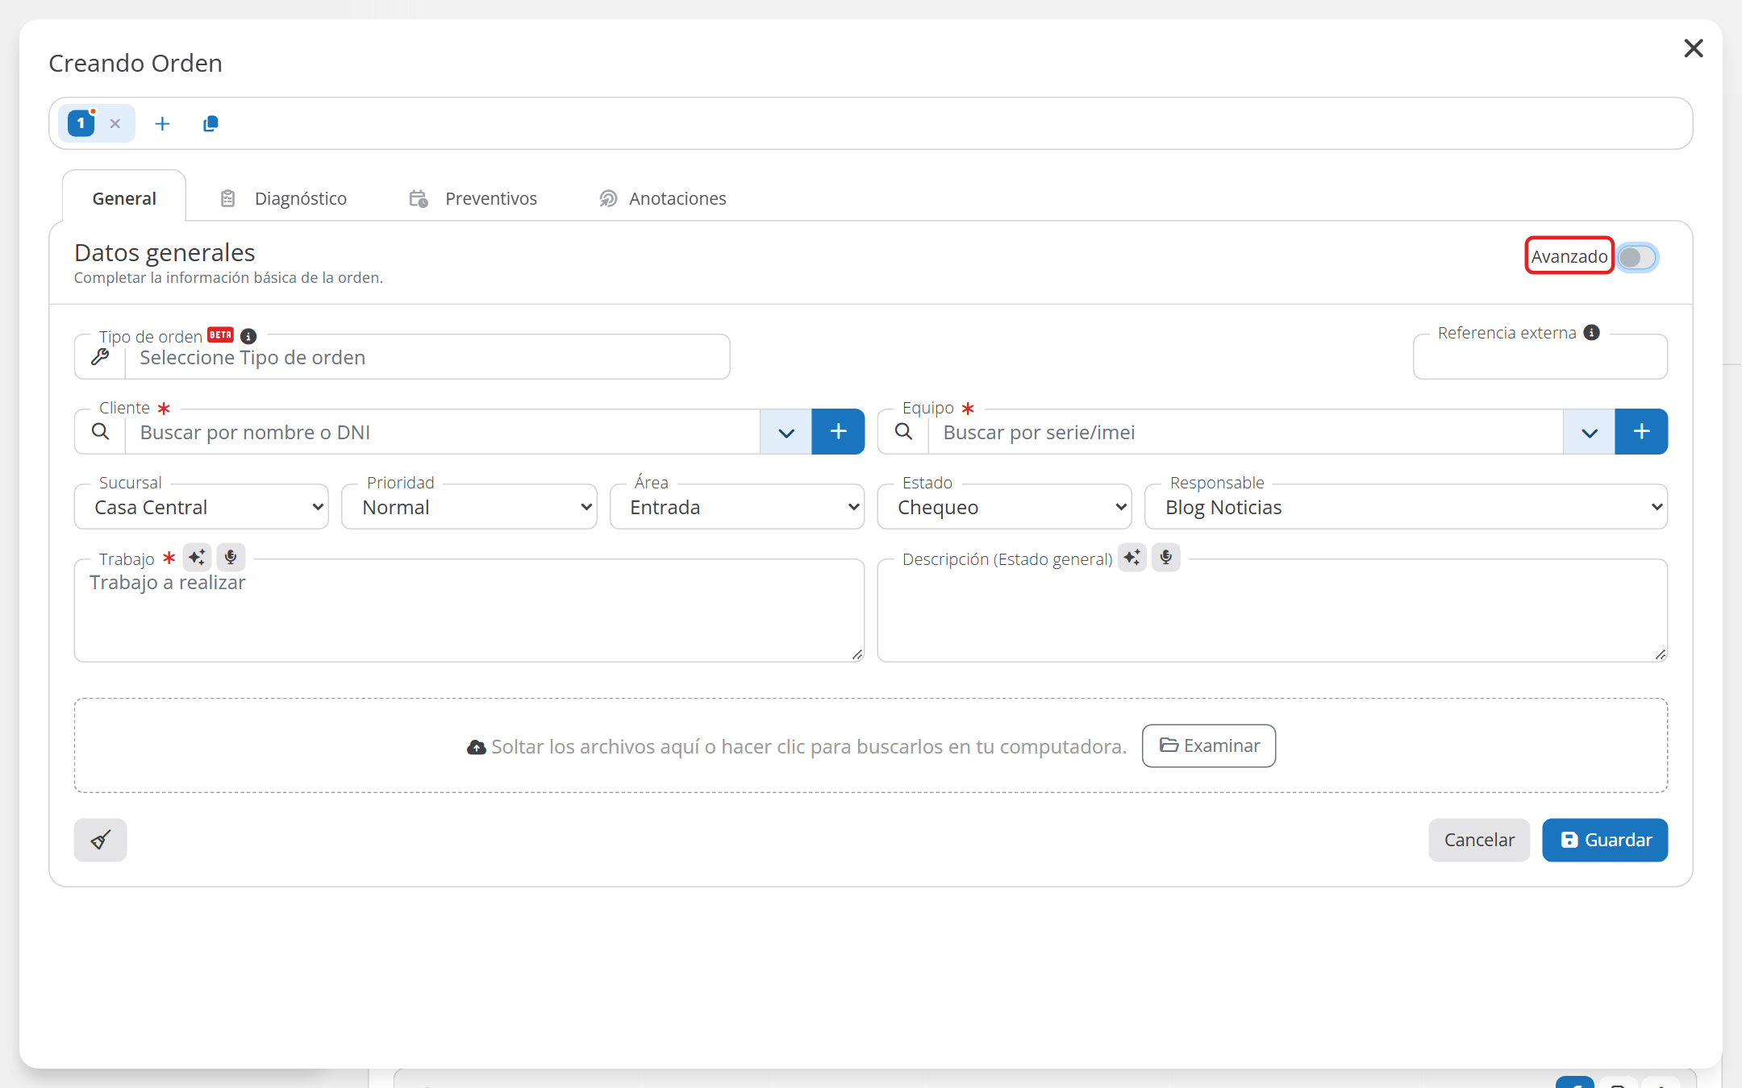Viewport: 1742px width, 1088px height.
Task: Switch to the Anotaciones tab
Action: 662,198
